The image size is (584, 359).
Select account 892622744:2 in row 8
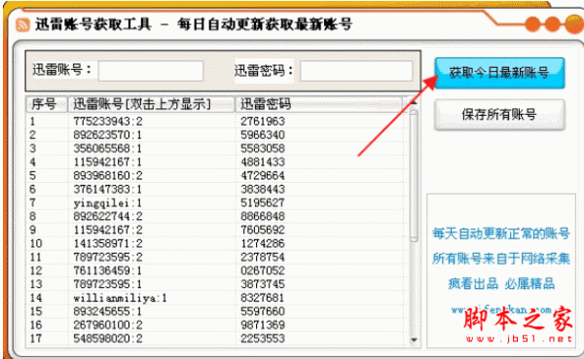[x=108, y=216]
